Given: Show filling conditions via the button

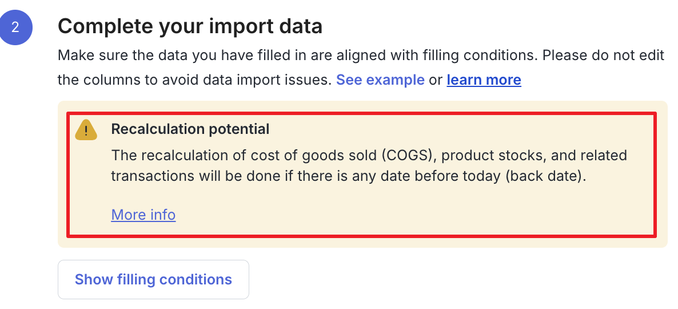Looking at the screenshot, I should (154, 280).
